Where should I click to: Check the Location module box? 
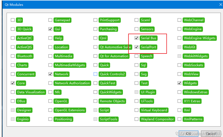tap(50, 47)
